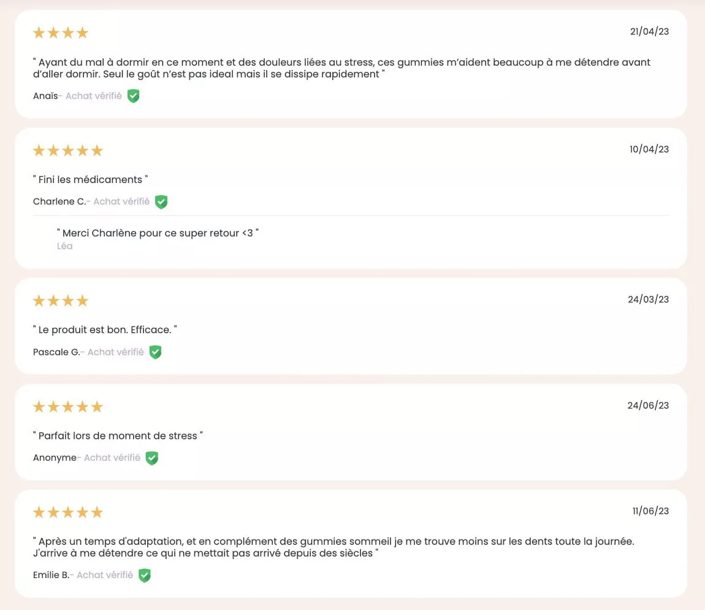Click the review date 21/04/23
705x610 pixels.
click(649, 32)
